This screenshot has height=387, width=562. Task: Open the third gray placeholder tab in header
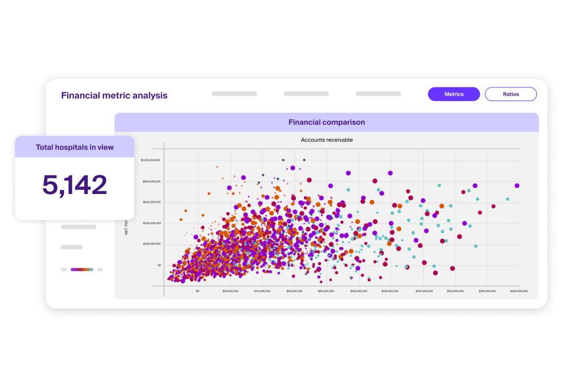click(378, 94)
